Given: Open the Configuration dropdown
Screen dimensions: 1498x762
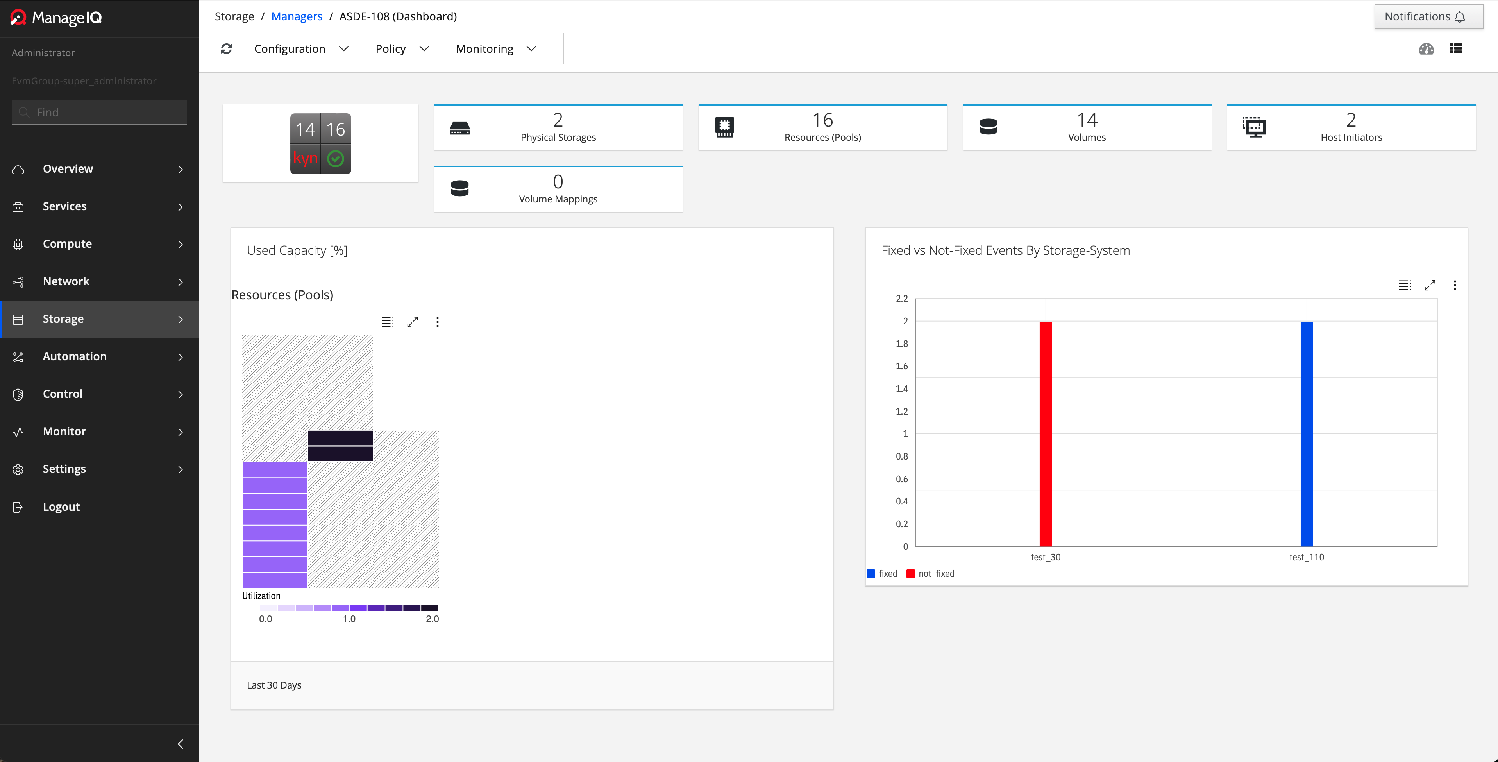Looking at the screenshot, I should click(x=300, y=49).
